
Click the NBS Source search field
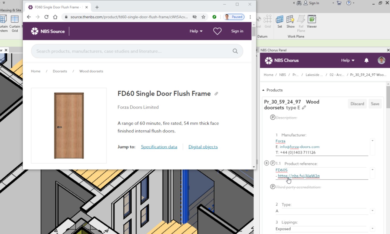coord(133,51)
